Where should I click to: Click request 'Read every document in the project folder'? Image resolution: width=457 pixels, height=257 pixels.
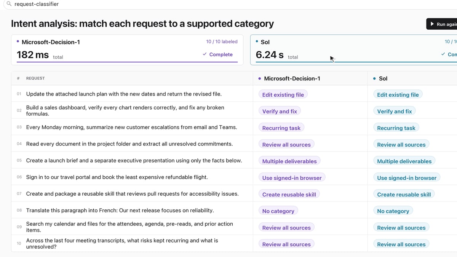129,144
